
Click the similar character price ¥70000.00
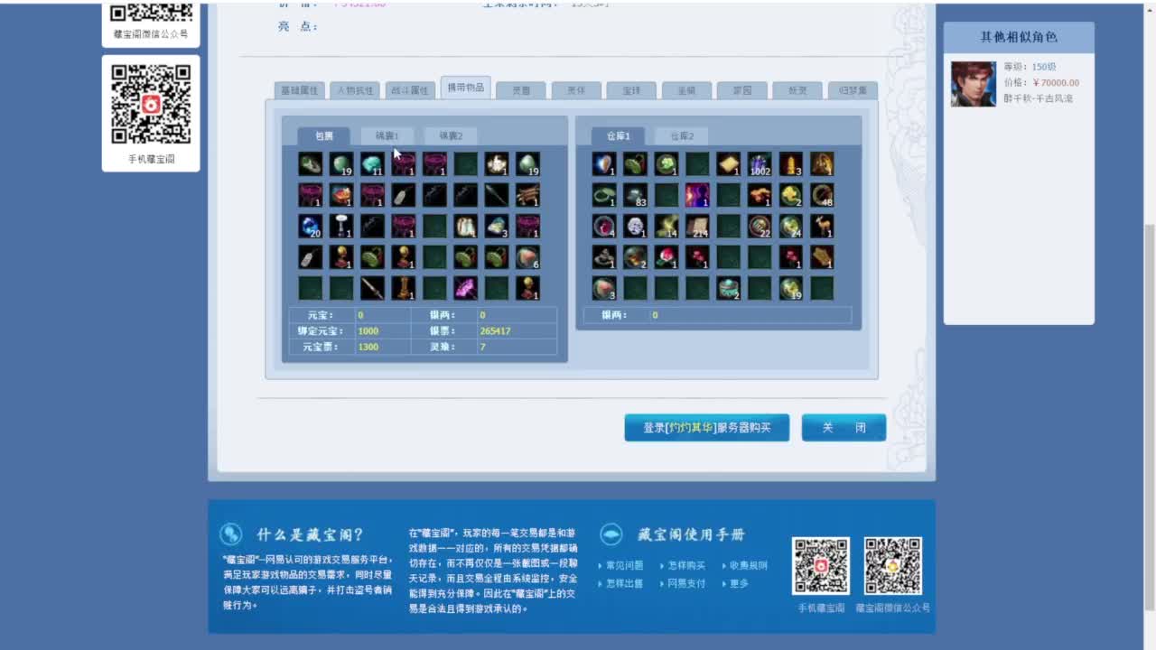[x=1056, y=83]
